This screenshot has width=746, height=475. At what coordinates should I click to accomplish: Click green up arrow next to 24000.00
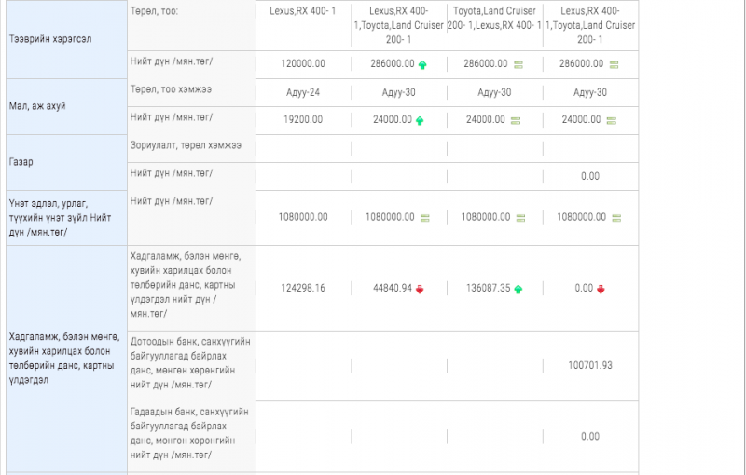(419, 120)
